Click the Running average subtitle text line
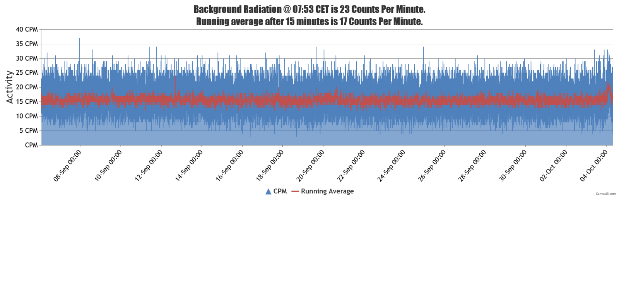The width and height of the screenshot is (619, 296). click(x=309, y=22)
